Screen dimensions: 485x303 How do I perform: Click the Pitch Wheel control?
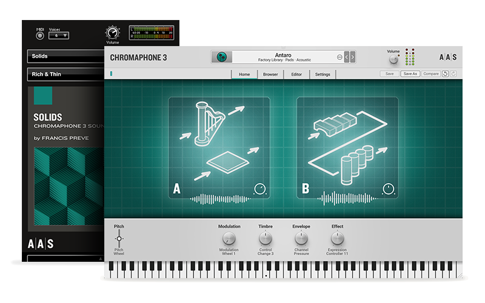tap(119, 239)
